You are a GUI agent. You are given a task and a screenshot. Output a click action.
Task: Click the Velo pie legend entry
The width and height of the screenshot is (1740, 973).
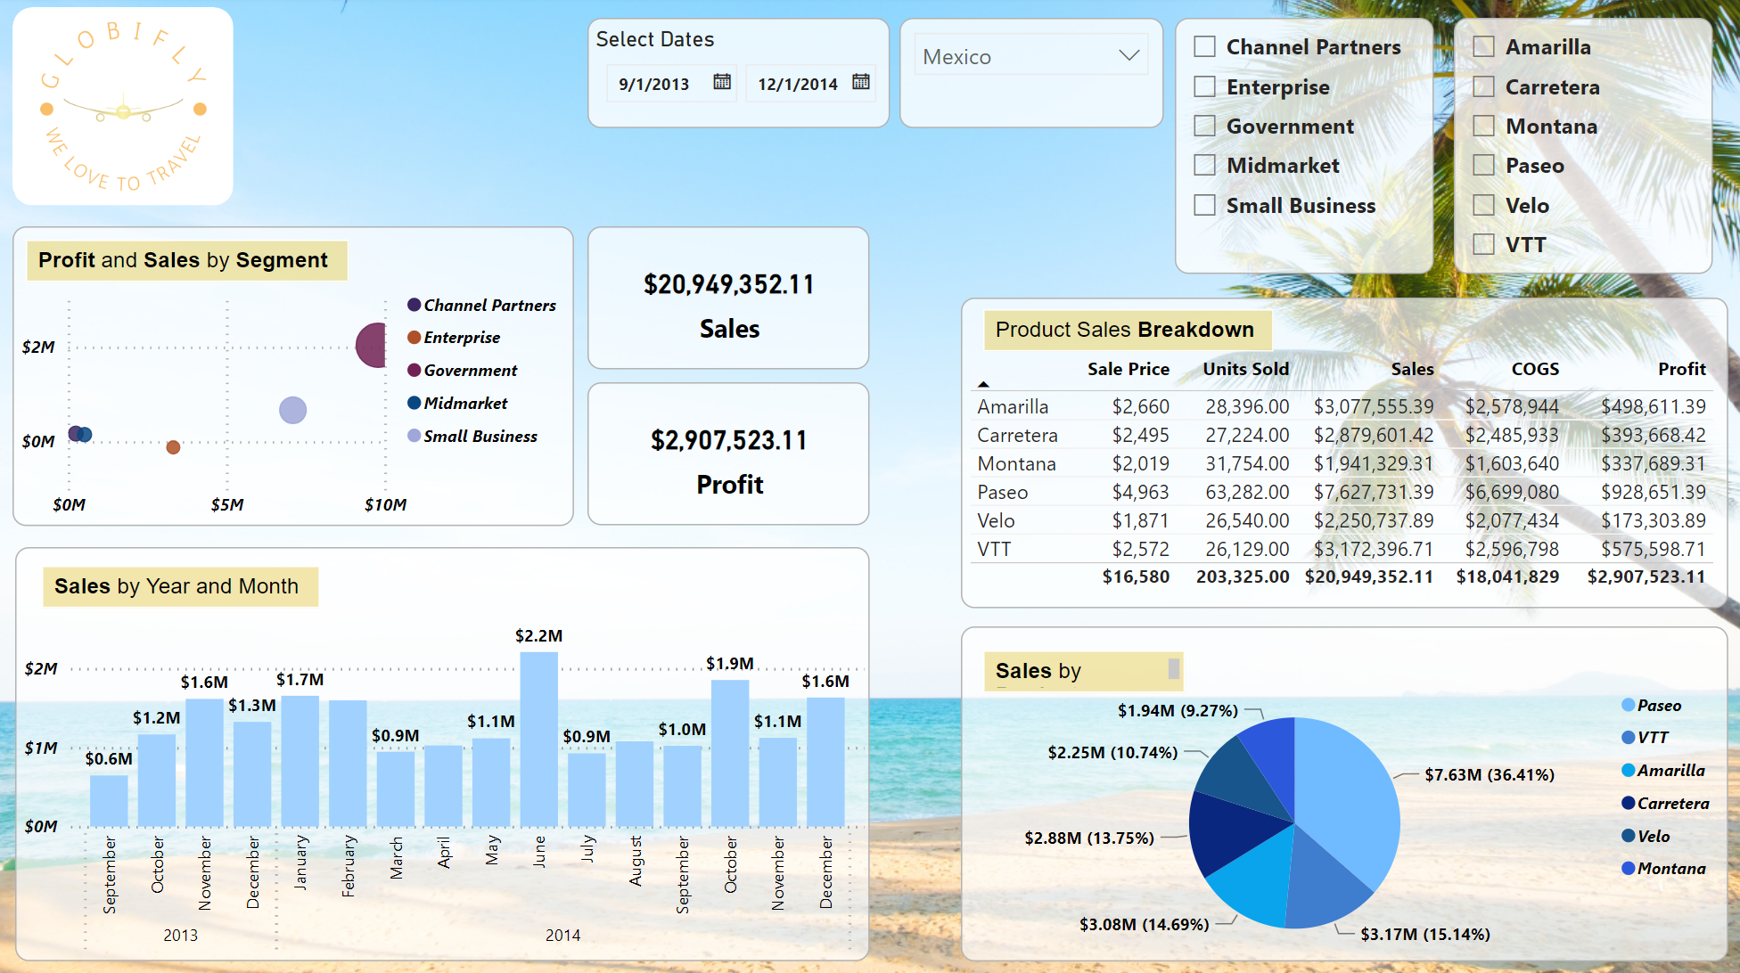point(1646,836)
